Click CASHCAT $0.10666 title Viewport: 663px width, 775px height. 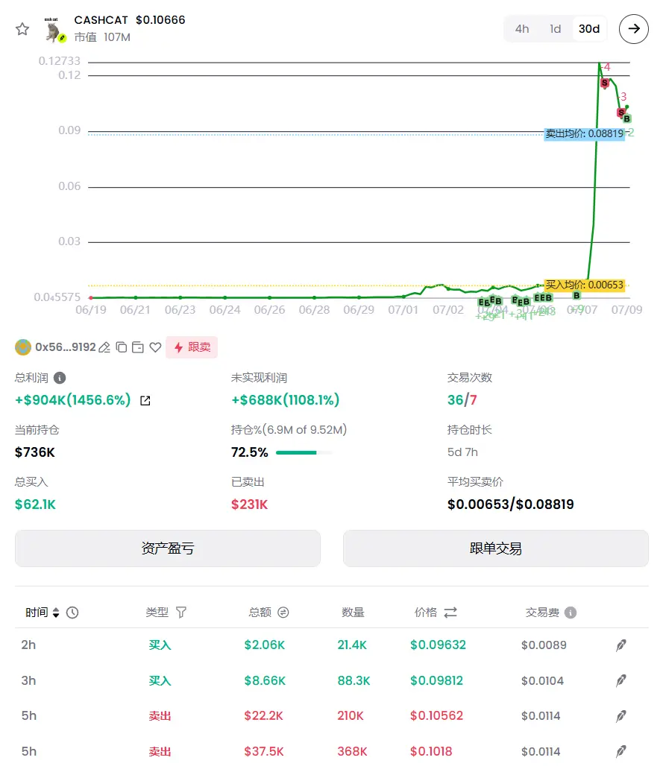tap(130, 20)
